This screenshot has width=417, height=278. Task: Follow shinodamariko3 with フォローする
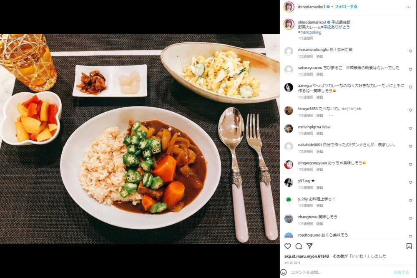pyautogui.click(x=346, y=7)
